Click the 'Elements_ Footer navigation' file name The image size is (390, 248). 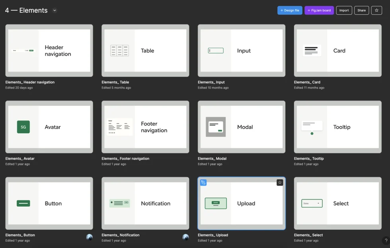click(x=125, y=159)
